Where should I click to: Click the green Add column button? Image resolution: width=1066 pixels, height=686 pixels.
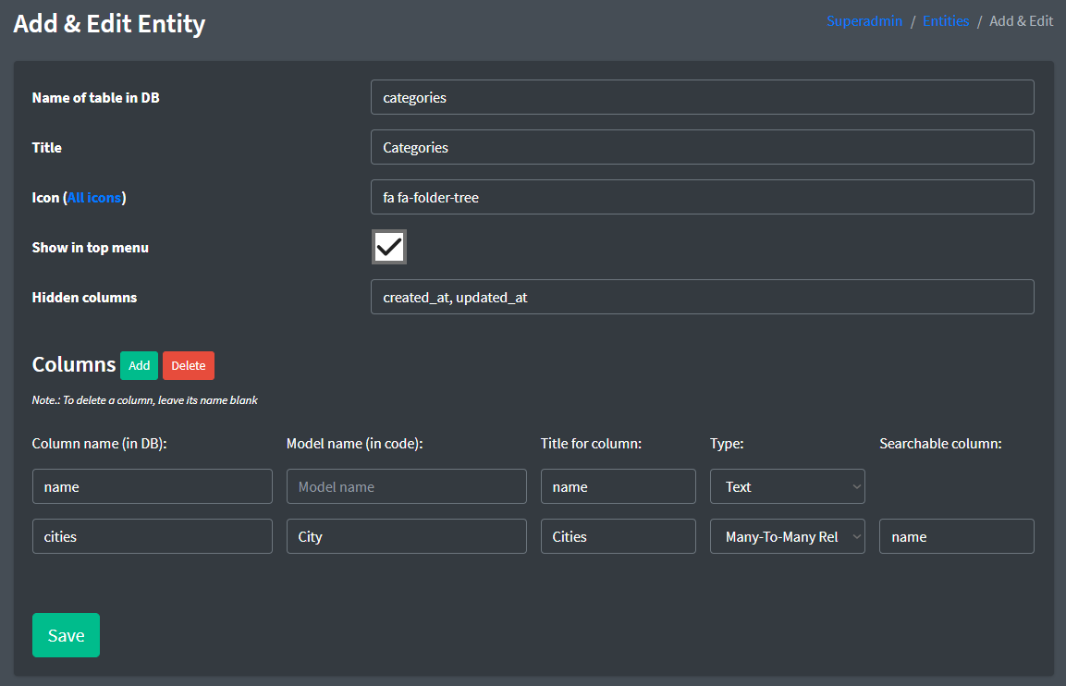point(139,365)
